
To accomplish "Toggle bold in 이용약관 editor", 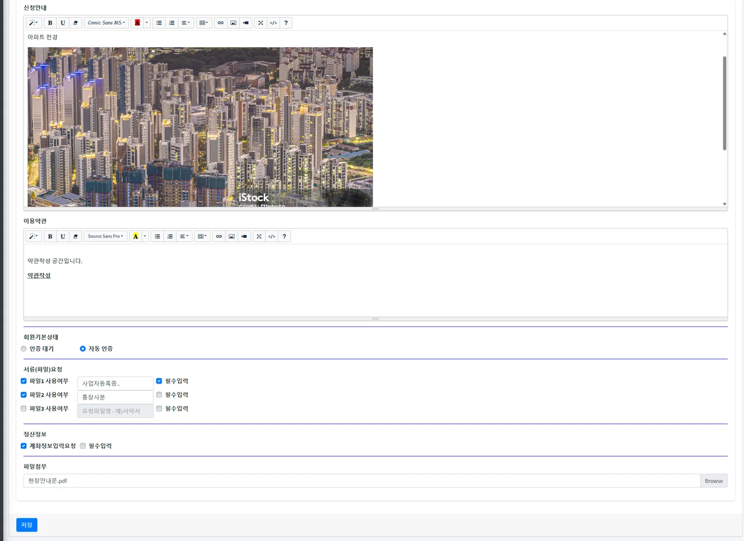I will (x=50, y=236).
